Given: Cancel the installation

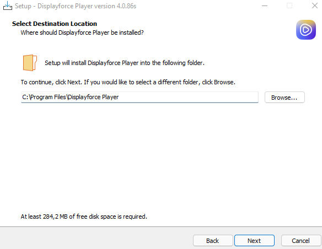Looking at the screenshot, I should (301, 241).
